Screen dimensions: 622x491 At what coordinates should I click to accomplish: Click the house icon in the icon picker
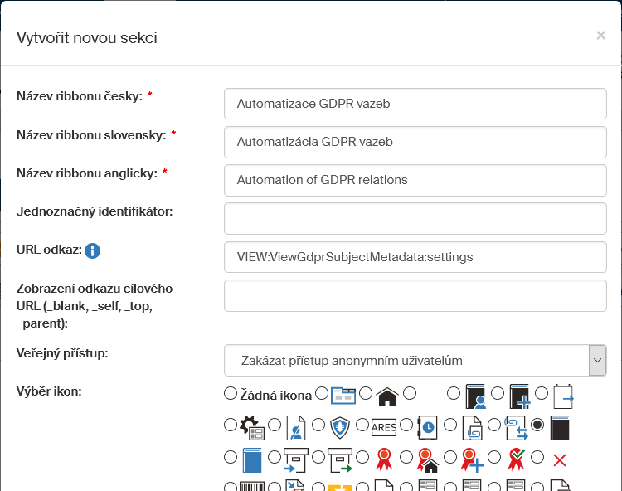click(386, 396)
